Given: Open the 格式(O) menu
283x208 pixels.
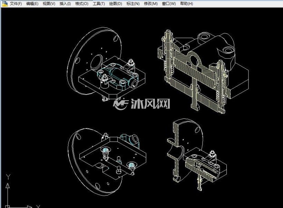Looking at the screenshot, I should click(x=82, y=3).
